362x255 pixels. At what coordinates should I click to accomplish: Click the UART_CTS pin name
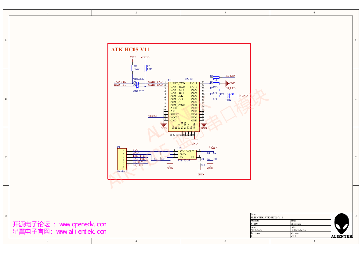(177, 90)
